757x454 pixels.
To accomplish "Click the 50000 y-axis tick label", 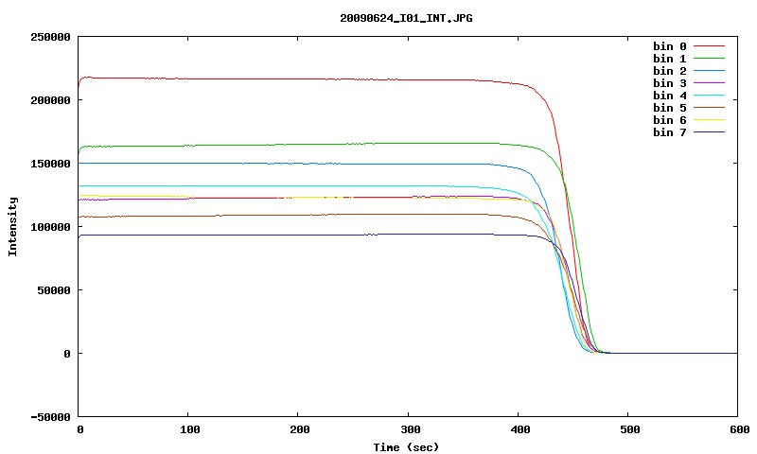I will pyautogui.click(x=54, y=290).
